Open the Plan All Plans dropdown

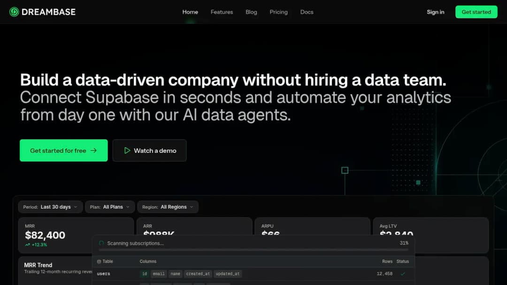pos(110,207)
